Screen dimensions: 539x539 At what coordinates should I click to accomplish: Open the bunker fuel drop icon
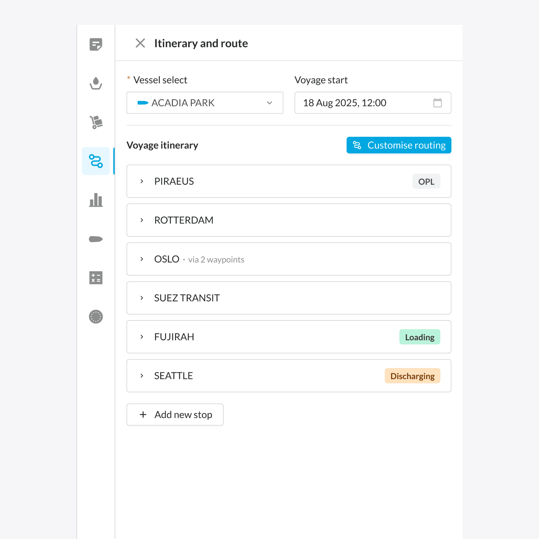96,83
